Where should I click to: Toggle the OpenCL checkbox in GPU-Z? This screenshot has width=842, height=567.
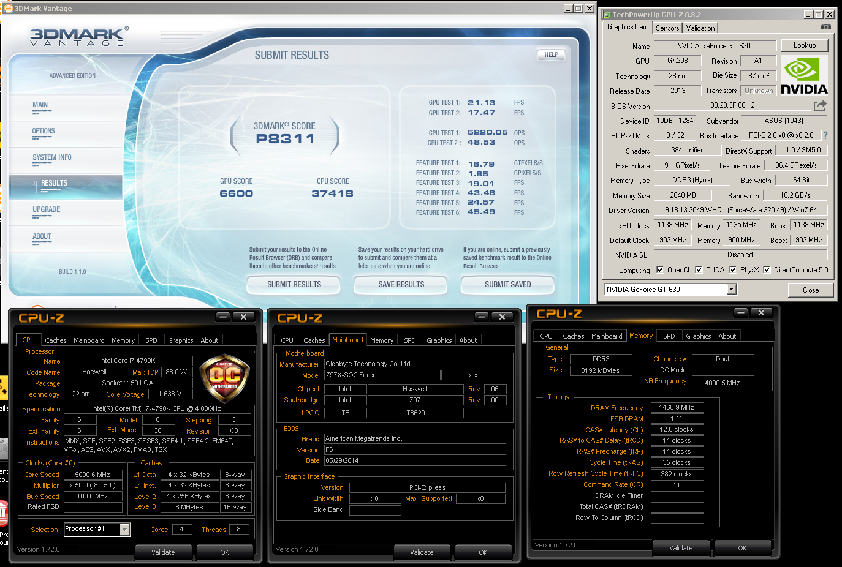pyautogui.click(x=660, y=269)
